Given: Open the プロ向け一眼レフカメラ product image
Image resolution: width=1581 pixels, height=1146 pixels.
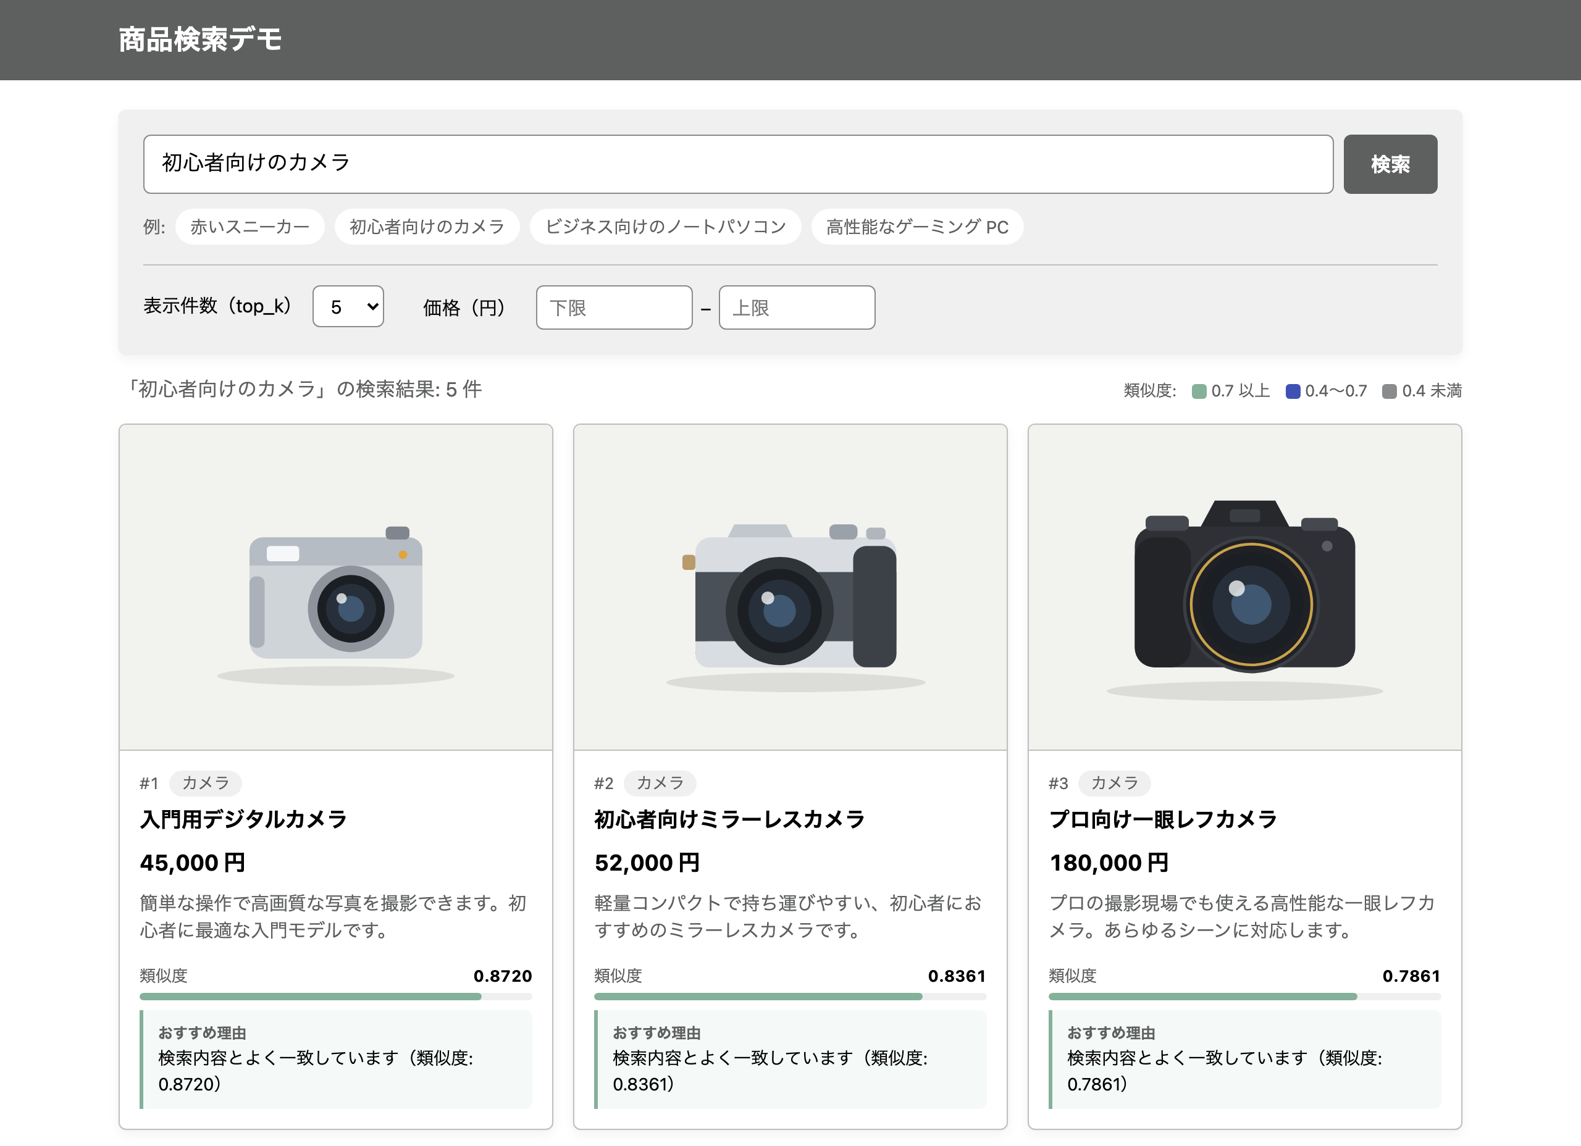Looking at the screenshot, I should [1245, 587].
